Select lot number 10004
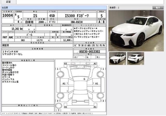166x116 pixels. [8, 16]
